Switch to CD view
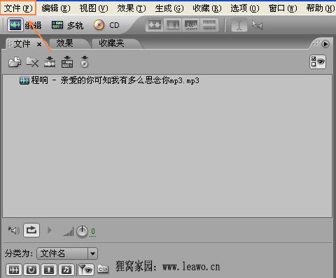The image size is (336, 278). pyautogui.click(x=106, y=25)
